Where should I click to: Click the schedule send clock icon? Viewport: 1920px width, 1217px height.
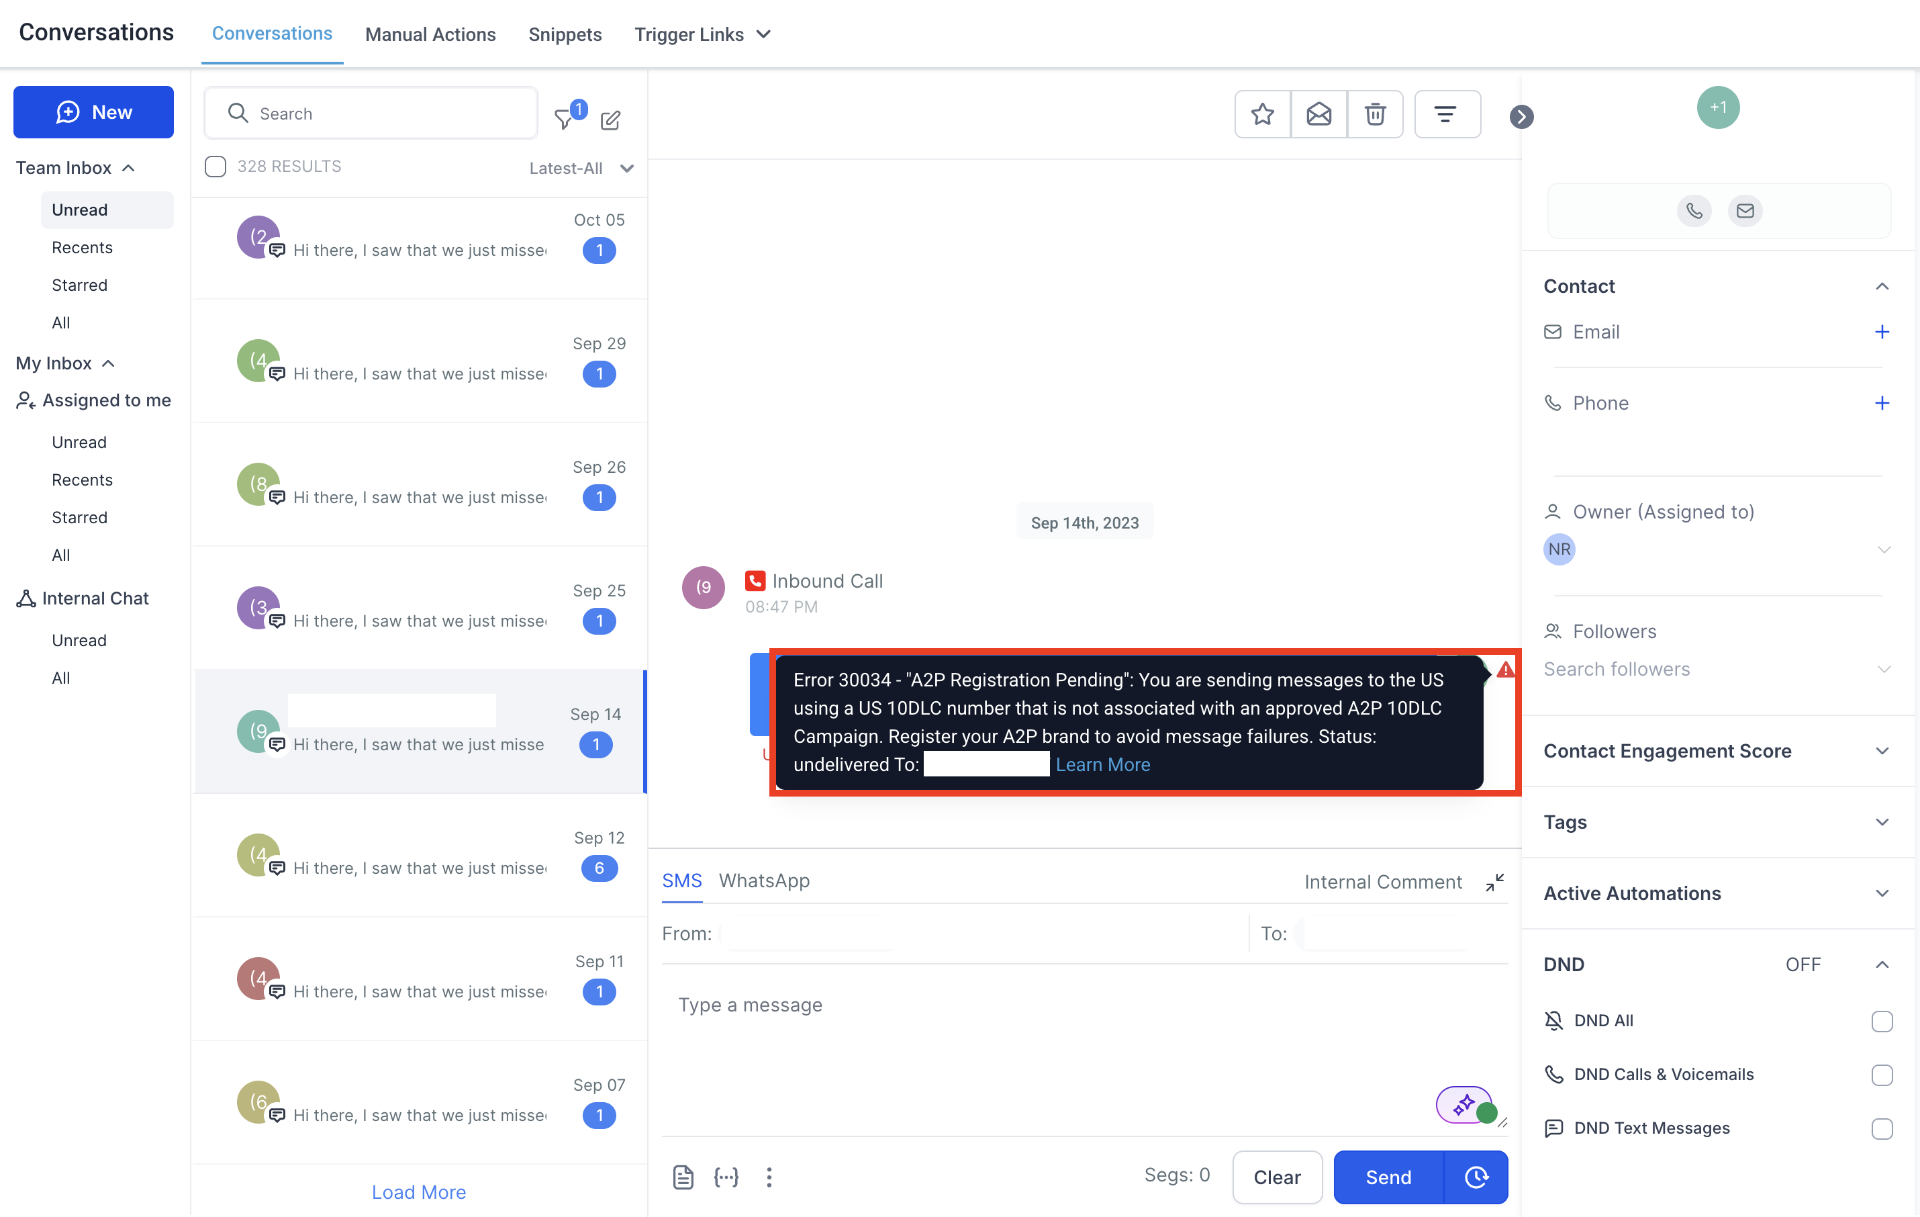click(x=1476, y=1177)
